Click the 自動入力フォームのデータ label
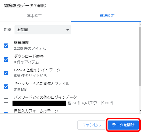141x133 pixels. 36,111
